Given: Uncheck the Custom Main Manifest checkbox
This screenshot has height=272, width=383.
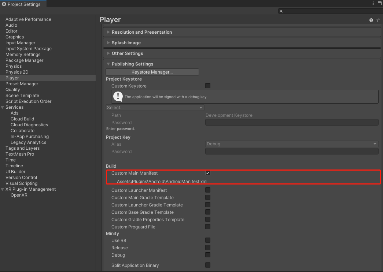Looking at the screenshot, I should tap(208, 173).
